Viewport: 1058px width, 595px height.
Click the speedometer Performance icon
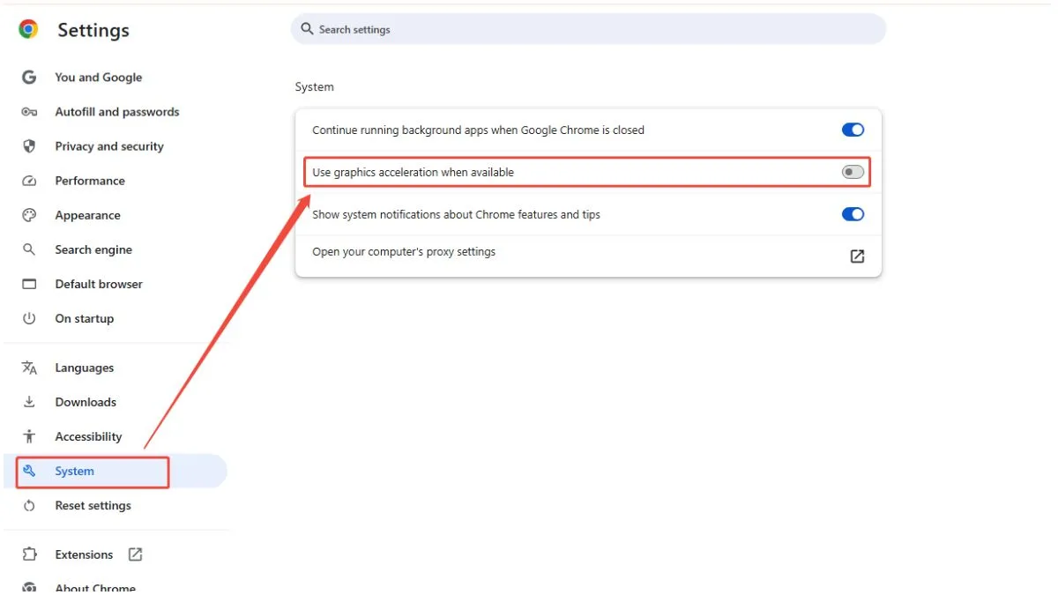click(29, 181)
